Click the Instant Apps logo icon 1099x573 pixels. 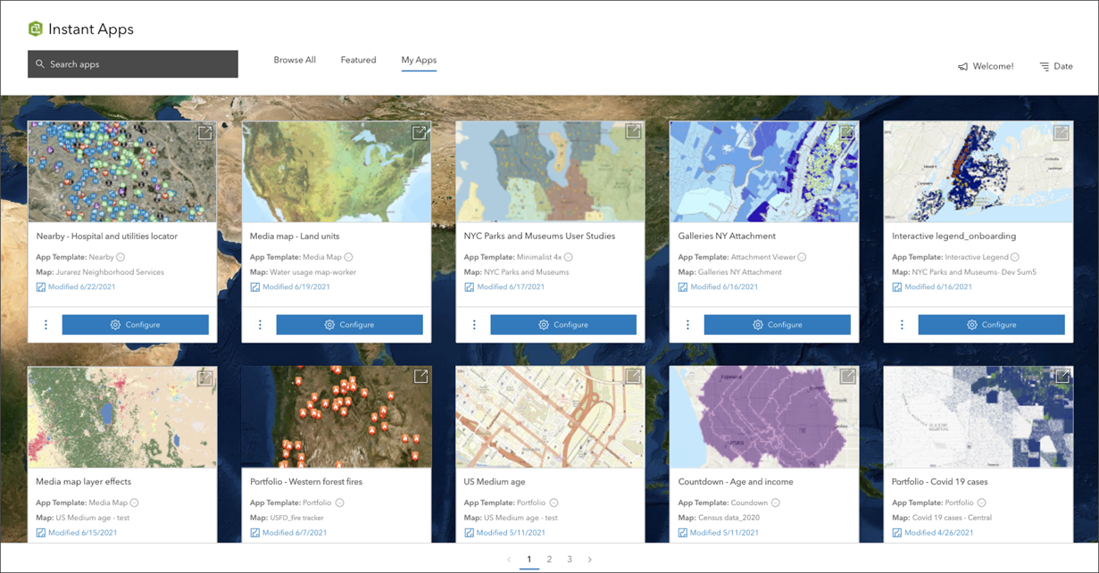36,29
